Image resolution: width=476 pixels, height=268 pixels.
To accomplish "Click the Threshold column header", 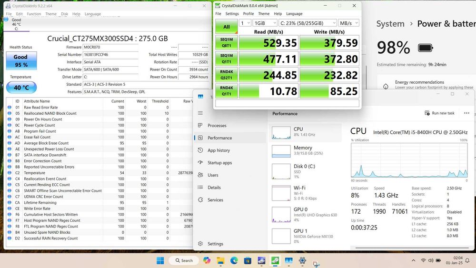I will [160, 101].
